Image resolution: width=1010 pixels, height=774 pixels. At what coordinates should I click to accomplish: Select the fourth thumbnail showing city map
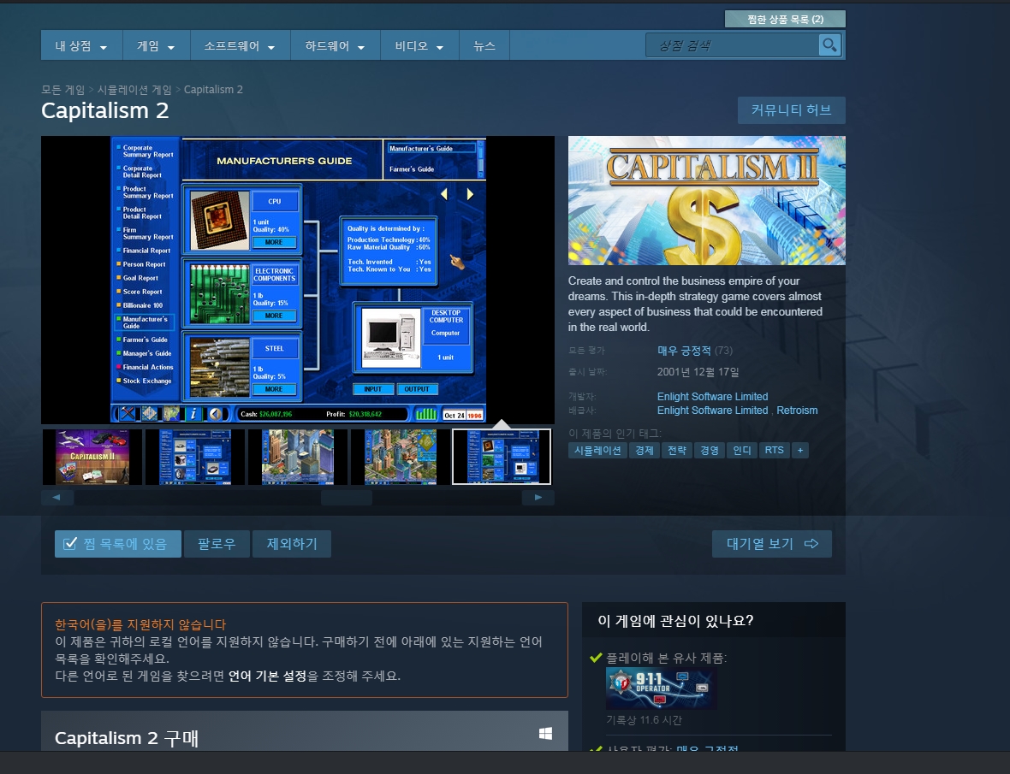tap(400, 457)
